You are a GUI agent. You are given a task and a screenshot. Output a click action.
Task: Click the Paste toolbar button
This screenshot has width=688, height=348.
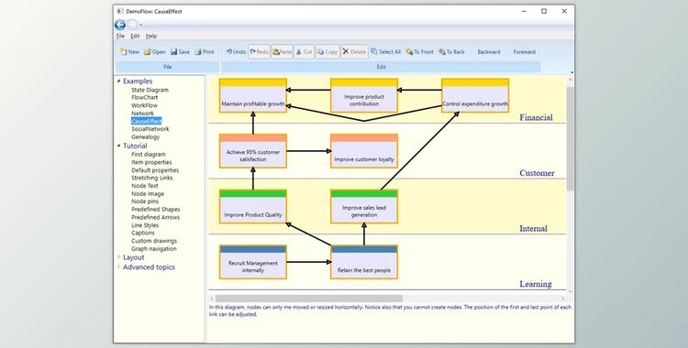click(282, 51)
